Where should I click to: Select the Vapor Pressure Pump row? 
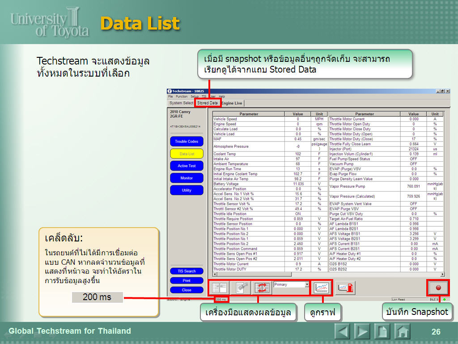tap(386, 186)
